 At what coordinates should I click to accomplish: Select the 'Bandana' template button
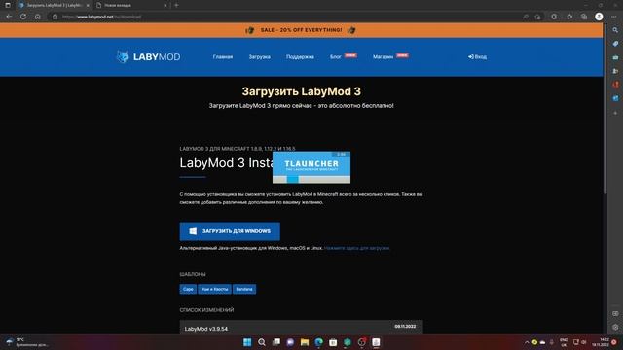244,289
